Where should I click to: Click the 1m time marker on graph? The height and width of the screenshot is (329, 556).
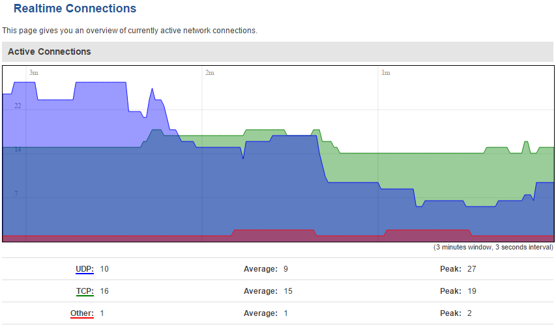(x=385, y=73)
